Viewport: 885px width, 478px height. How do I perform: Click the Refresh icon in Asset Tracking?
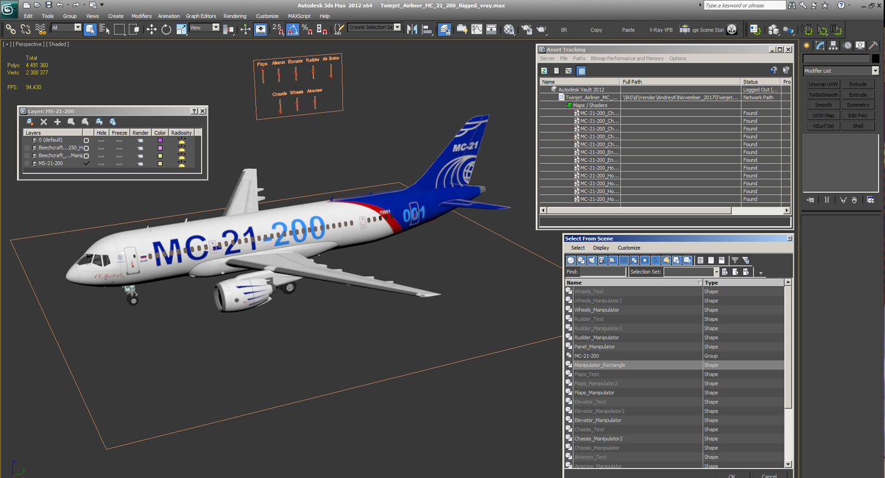tap(544, 71)
